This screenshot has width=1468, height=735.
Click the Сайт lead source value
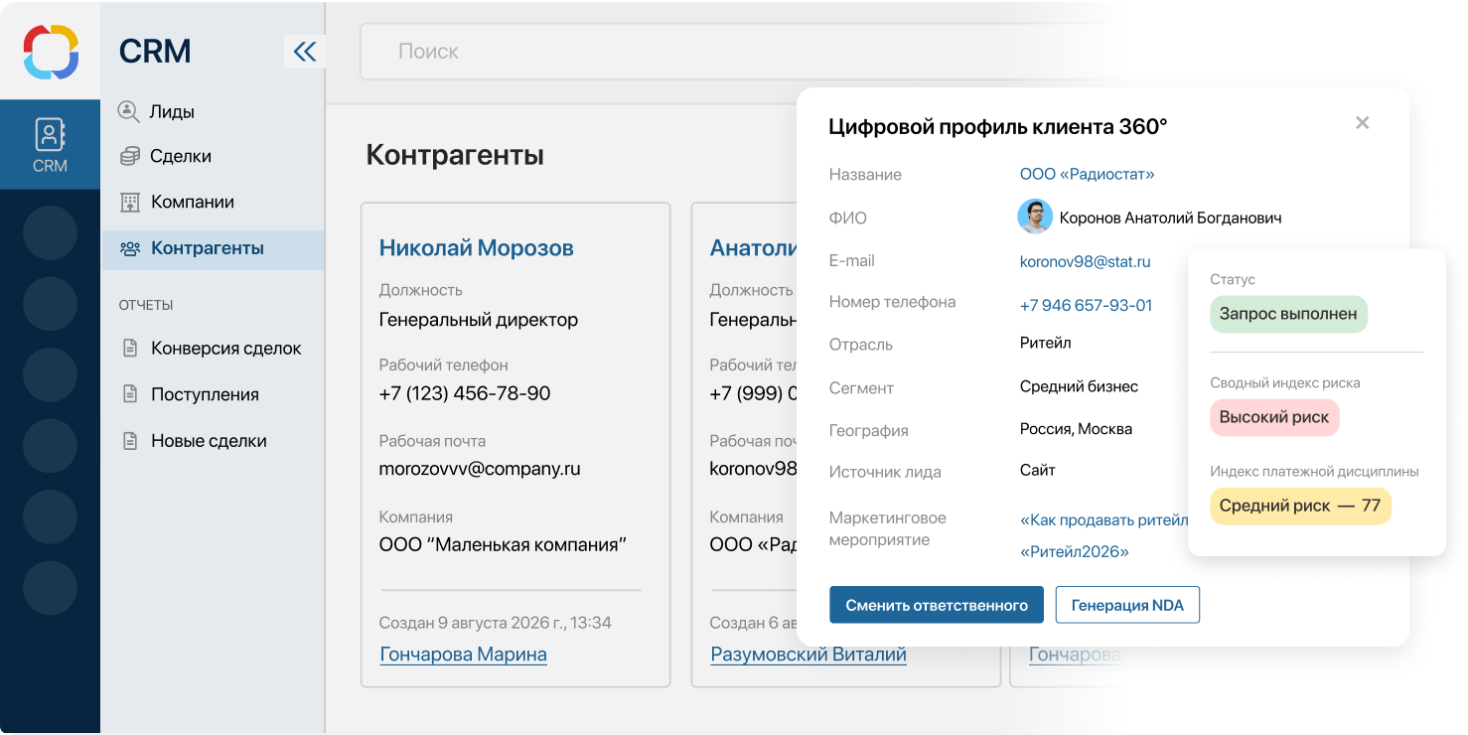click(1037, 470)
